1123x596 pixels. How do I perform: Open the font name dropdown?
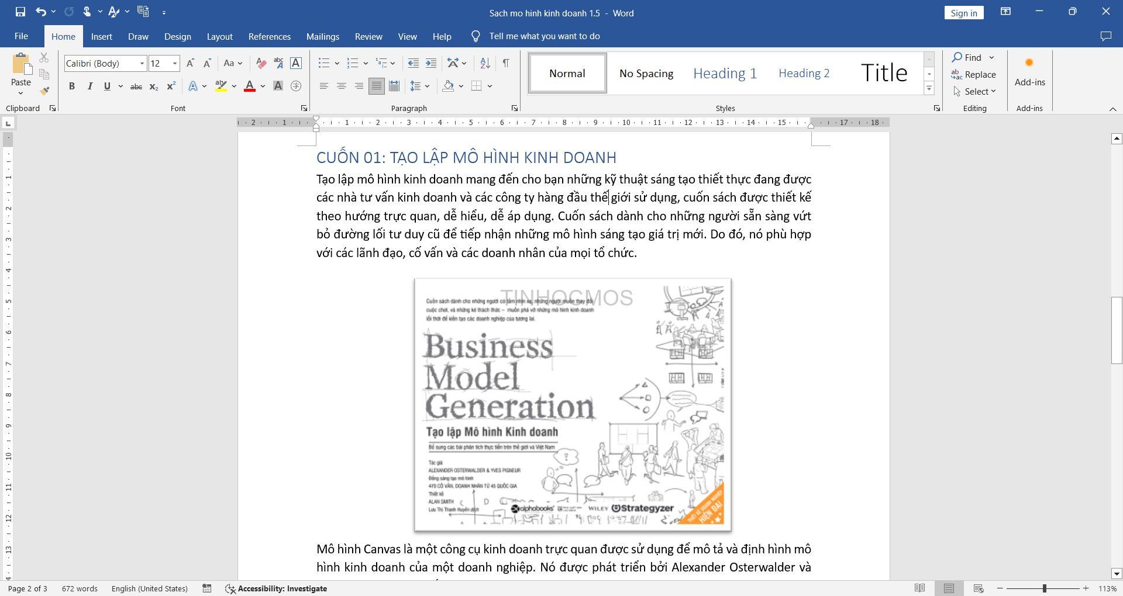pos(142,63)
